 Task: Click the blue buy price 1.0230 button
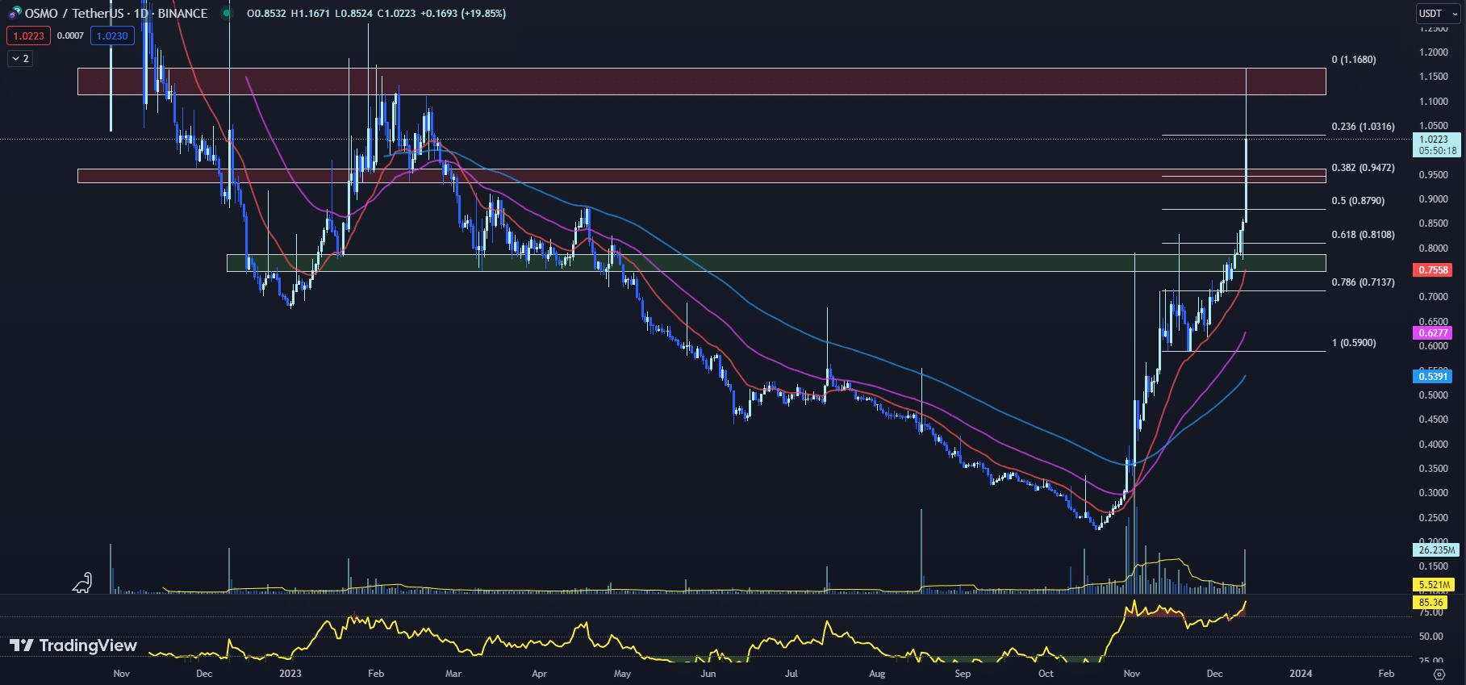pos(112,36)
